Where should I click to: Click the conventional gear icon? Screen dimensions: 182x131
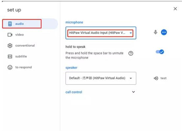[10, 46]
